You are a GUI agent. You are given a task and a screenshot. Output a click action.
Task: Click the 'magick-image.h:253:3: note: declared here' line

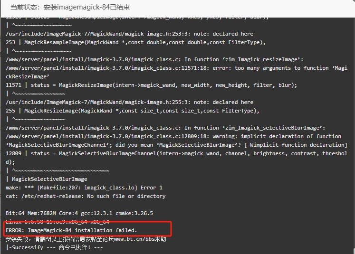130,34
